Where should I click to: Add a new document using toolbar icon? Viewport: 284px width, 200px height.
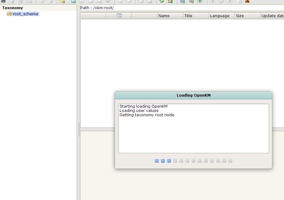[x=73, y=2]
